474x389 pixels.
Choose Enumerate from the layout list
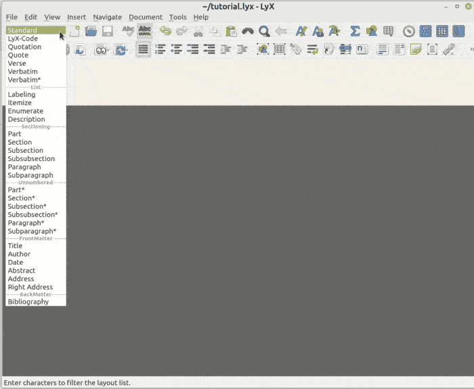pos(26,111)
